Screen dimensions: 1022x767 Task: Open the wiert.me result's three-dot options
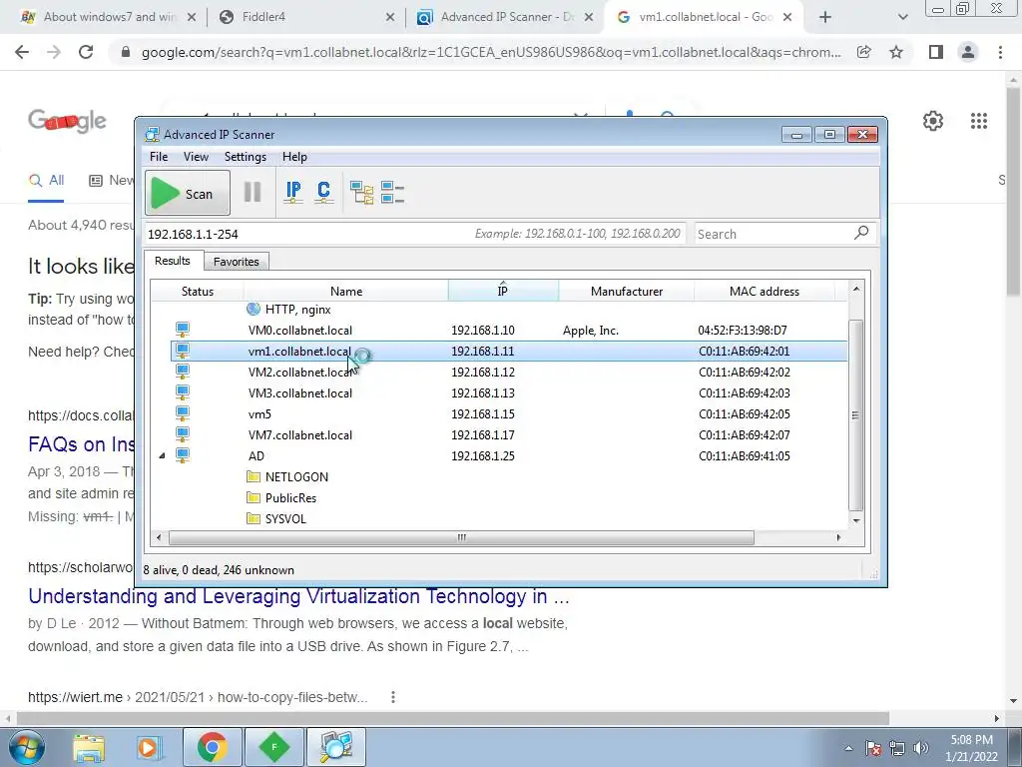[x=393, y=697]
